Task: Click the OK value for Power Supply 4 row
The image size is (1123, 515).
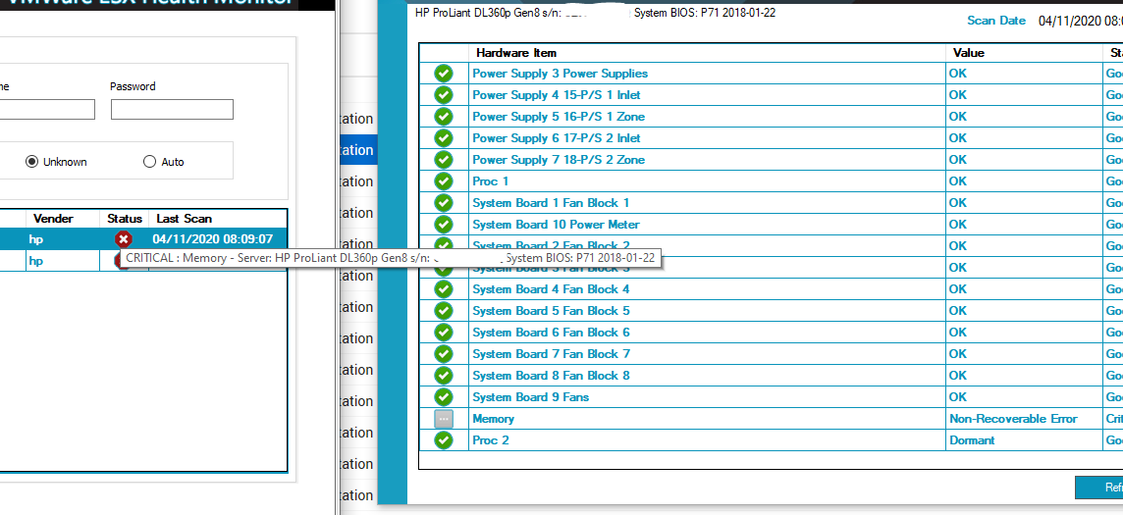Action: point(958,94)
